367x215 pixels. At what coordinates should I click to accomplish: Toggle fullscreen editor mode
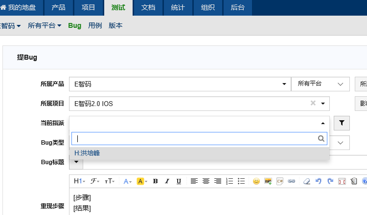tap(342, 181)
